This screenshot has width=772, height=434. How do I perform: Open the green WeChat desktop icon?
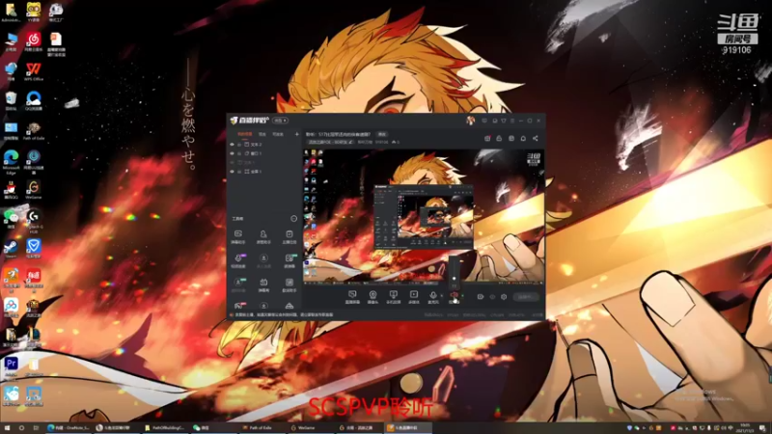[11, 219]
